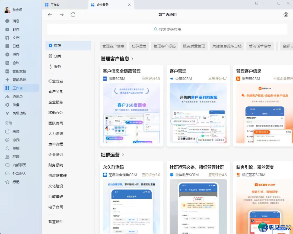
Task: Open the 微盛SCRM 客户360度画像 thumbnail
Action: [132, 113]
